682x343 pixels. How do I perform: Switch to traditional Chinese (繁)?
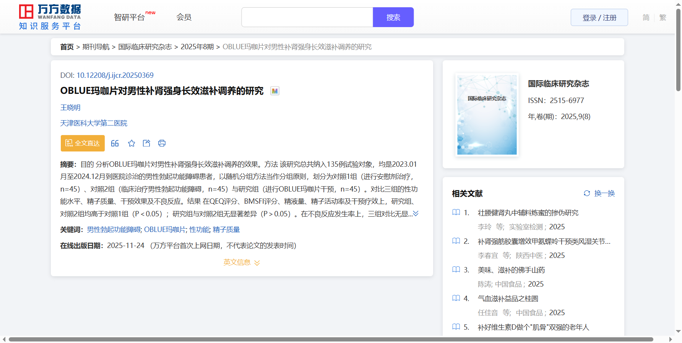(663, 18)
